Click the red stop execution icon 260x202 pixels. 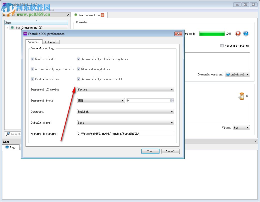[238, 34]
